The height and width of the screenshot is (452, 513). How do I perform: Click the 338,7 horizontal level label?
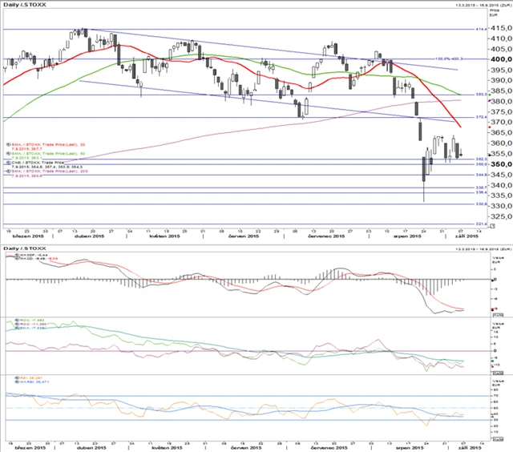pos(481,188)
